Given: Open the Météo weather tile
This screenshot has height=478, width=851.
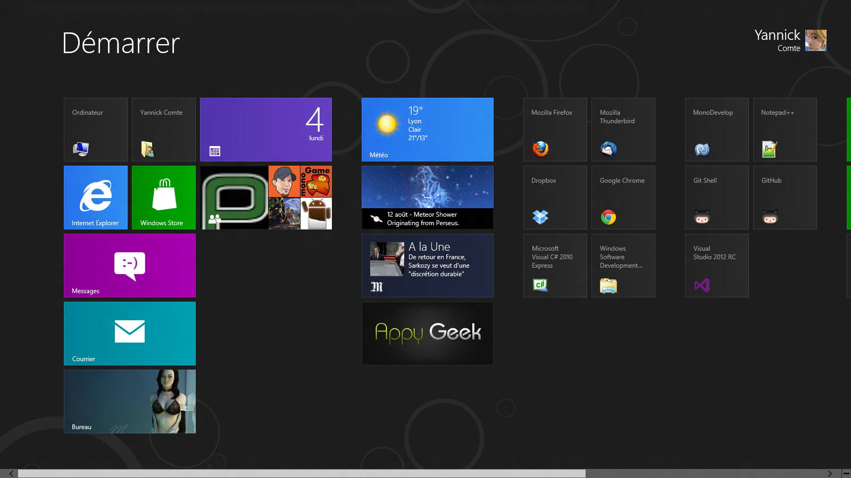Looking at the screenshot, I should coord(428,130).
